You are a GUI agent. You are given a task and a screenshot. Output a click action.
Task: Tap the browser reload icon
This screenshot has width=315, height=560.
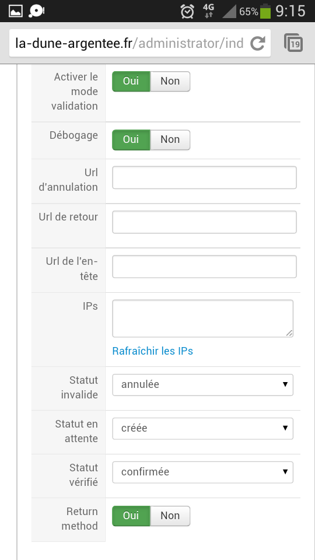point(257,43)
